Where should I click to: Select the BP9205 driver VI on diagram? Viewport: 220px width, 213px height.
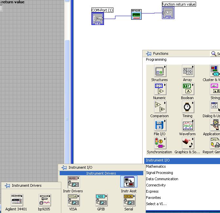136,14
